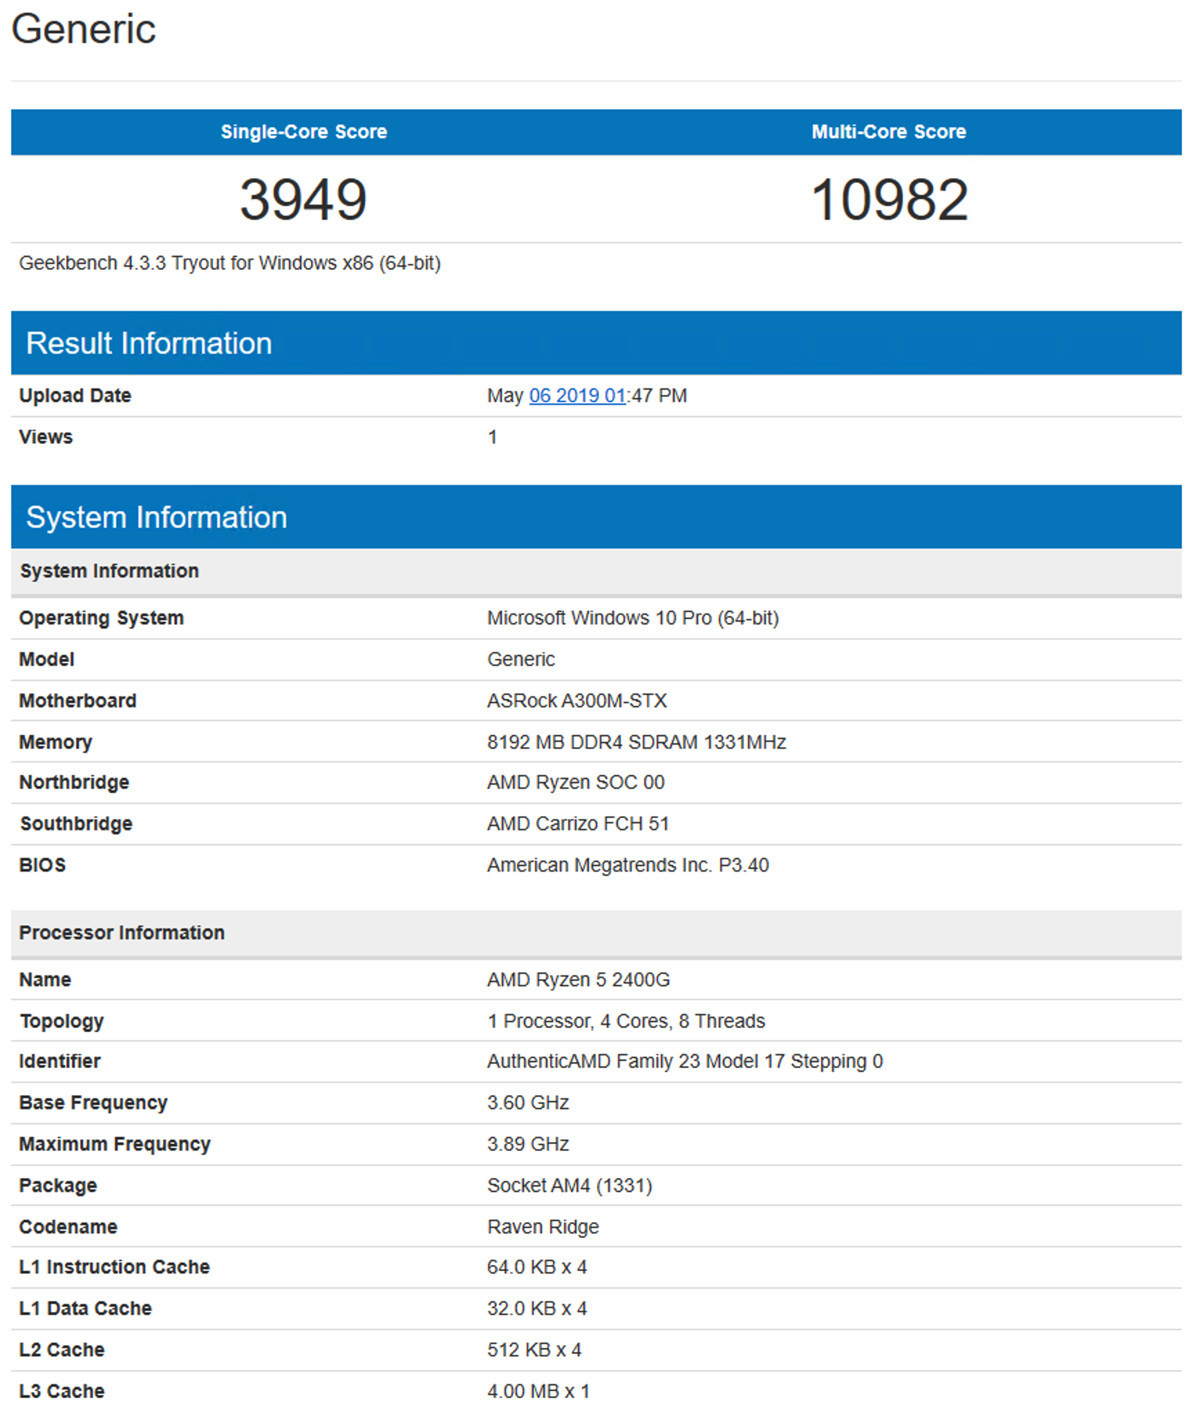Click the Northbridge label
The image size is (1193, 1423).
[x=74, y=783]
